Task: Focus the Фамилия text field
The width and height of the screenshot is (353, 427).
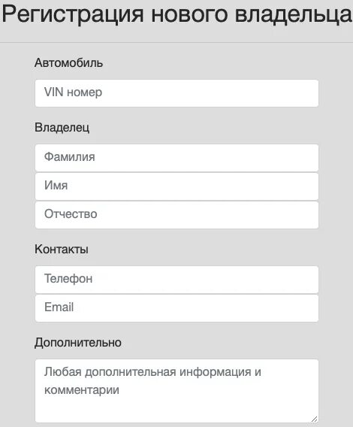Action: (176, 158)
